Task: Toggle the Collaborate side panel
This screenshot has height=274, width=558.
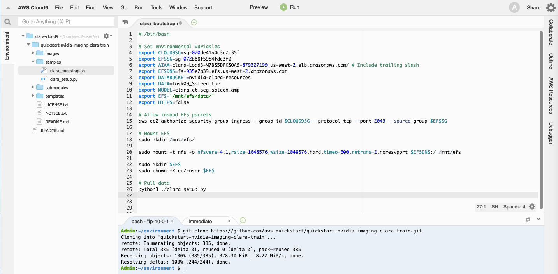Action: coord(551,32)
